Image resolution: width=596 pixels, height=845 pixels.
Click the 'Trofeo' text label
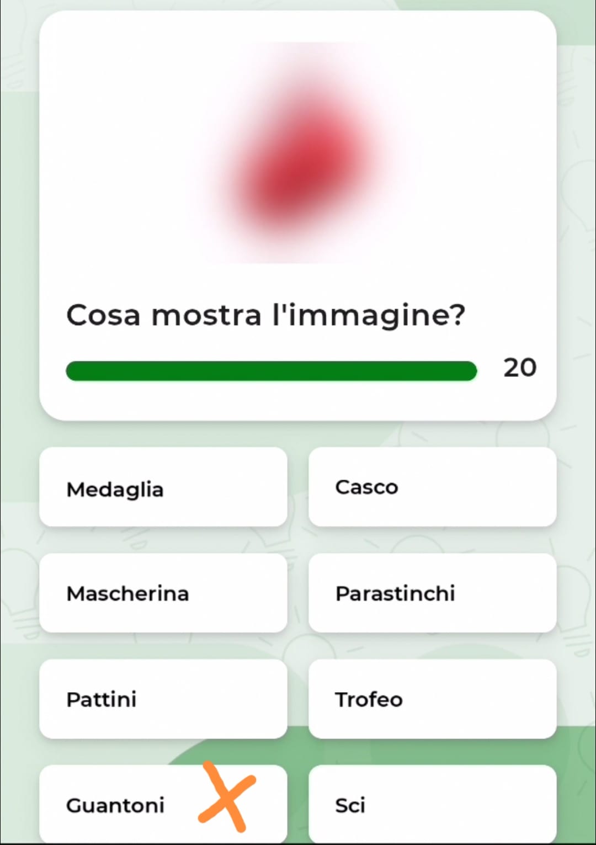tap(369, 699)
